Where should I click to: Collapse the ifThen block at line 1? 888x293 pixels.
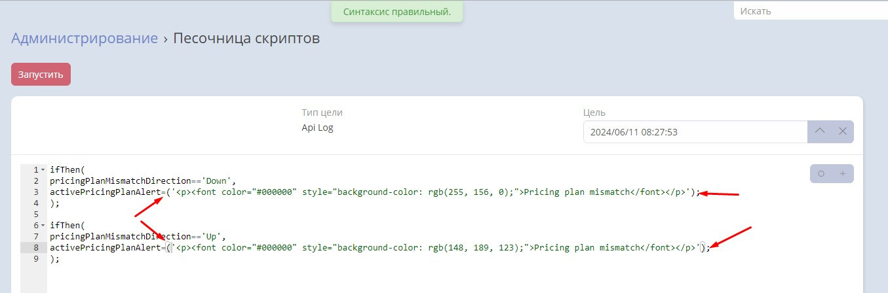[43, 170]
